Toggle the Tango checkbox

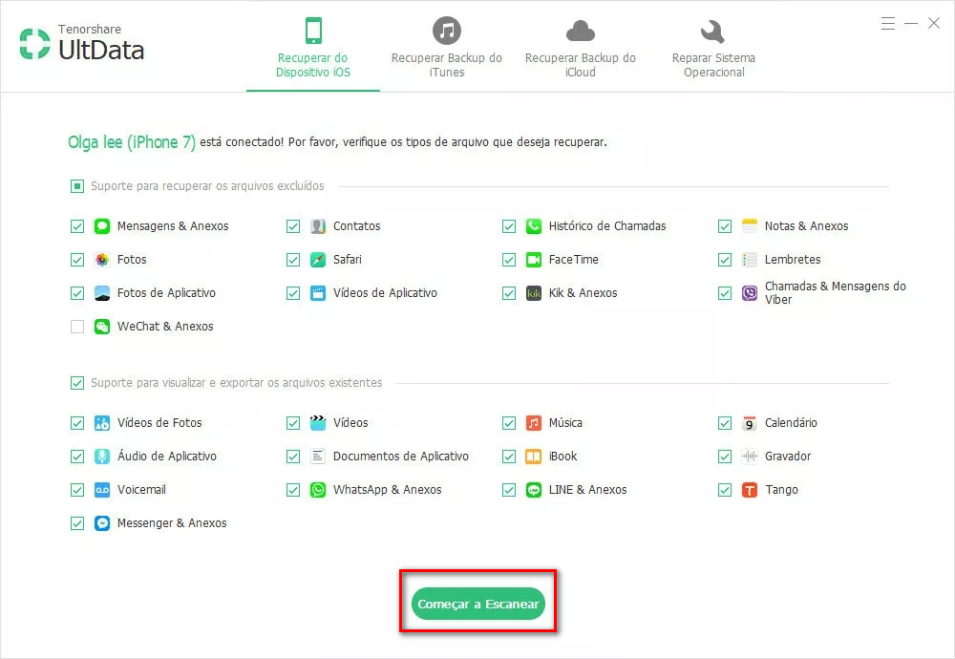[725, 490]
